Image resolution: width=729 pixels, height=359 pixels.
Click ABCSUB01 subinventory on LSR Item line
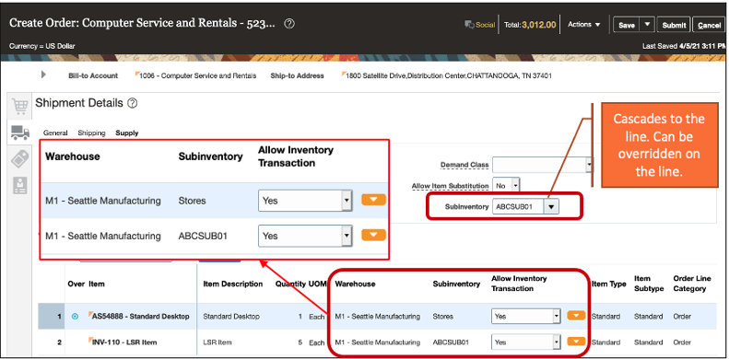click(451, 342)
